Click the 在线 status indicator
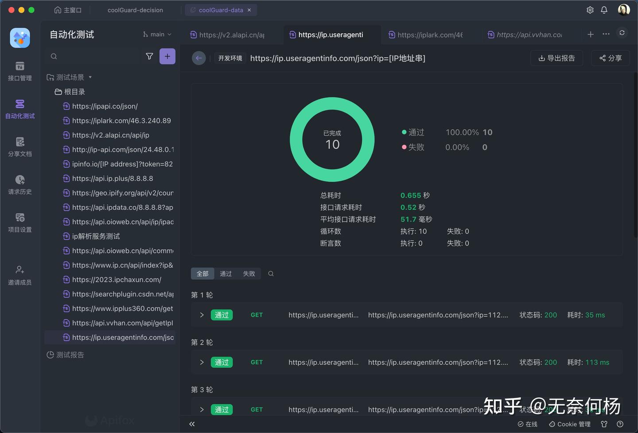Screen dimensions: 638x433 (527, 424)
